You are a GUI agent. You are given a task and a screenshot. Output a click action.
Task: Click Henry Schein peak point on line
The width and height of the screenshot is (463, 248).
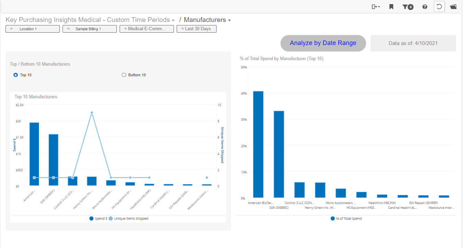tap(92, 113)
